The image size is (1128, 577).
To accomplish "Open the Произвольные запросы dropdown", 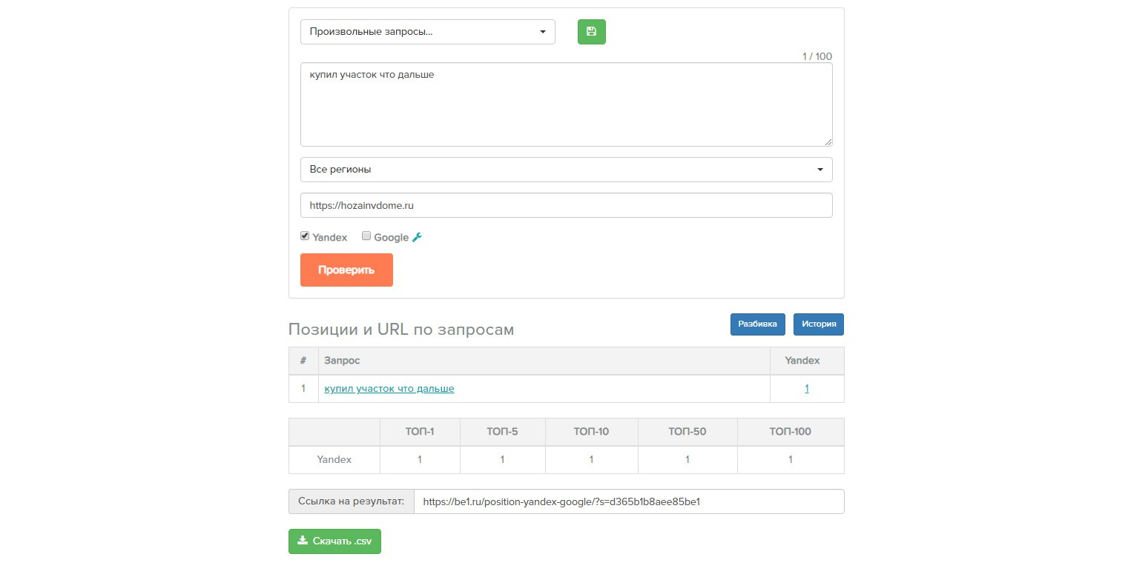I will pos(427,32).
